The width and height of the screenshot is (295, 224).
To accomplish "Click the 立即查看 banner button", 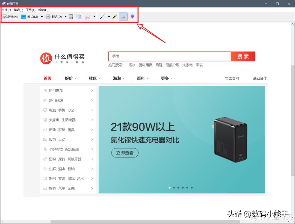I will click(x=125, y=153).
